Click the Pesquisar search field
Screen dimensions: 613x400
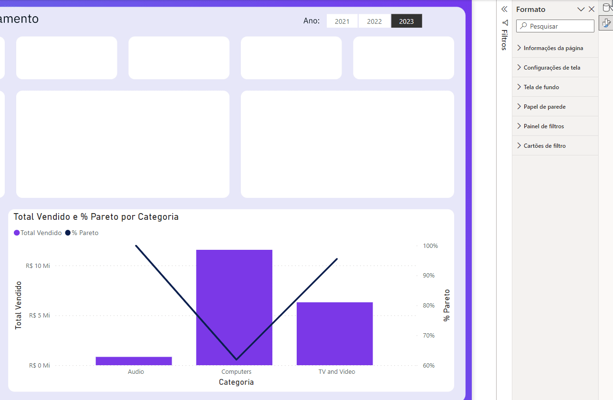coord(555,26)
